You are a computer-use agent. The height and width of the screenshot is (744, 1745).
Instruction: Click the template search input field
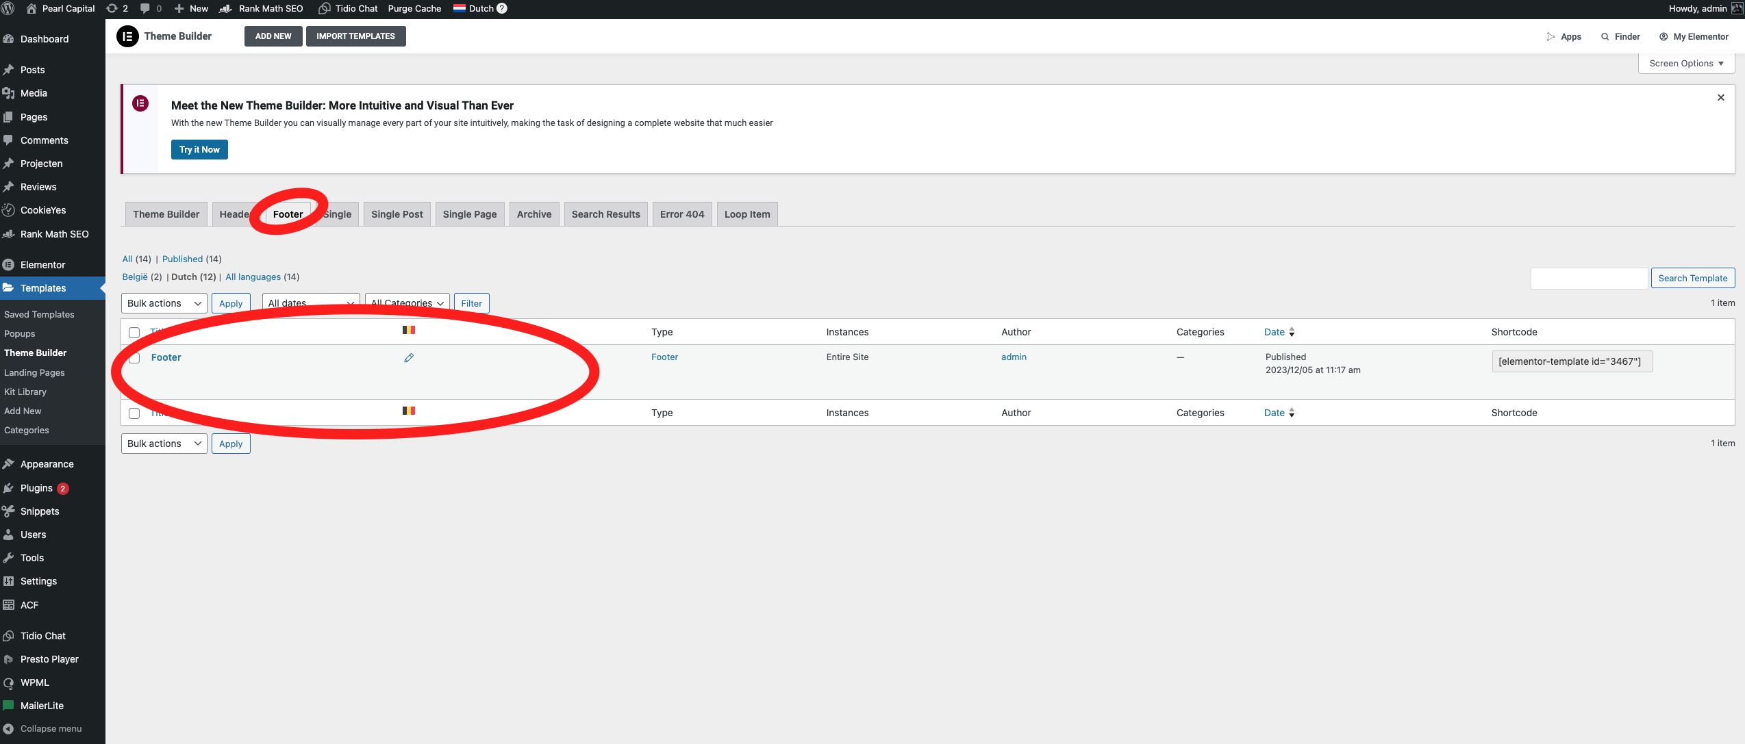pyautogui.click(x=1589, y=278)
